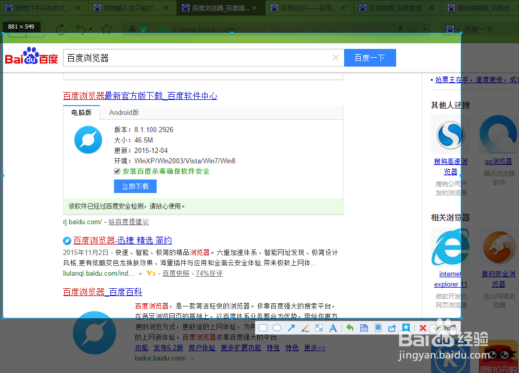The image size is (519, 373).
Task: Open the address bar dropdown arrow
Action: point(424,30)
